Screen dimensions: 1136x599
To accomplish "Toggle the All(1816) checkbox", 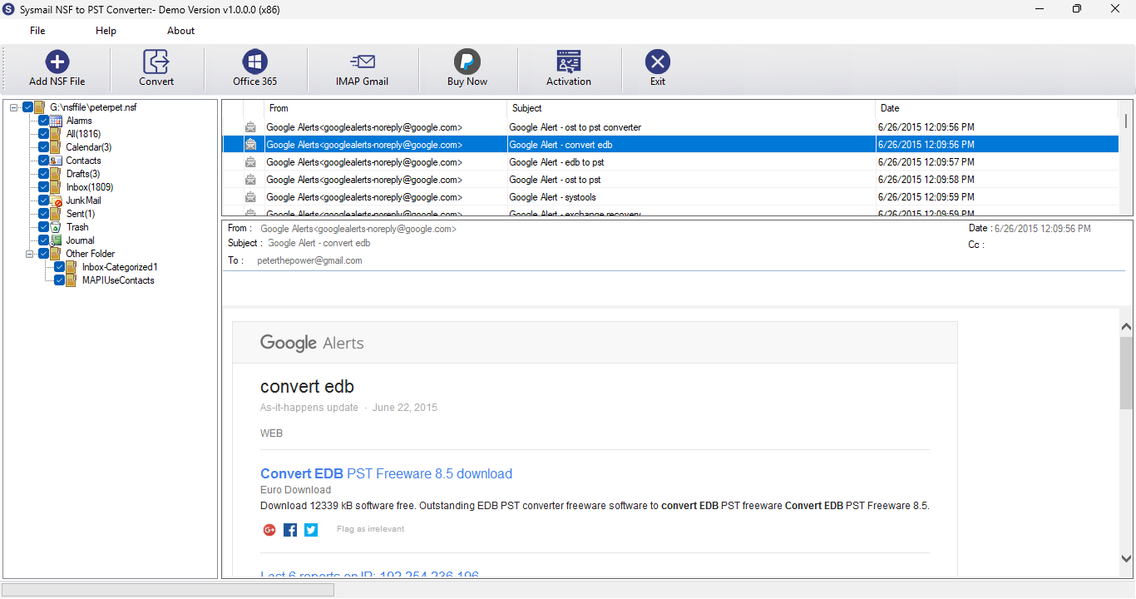I will click(x=44, y=134).
